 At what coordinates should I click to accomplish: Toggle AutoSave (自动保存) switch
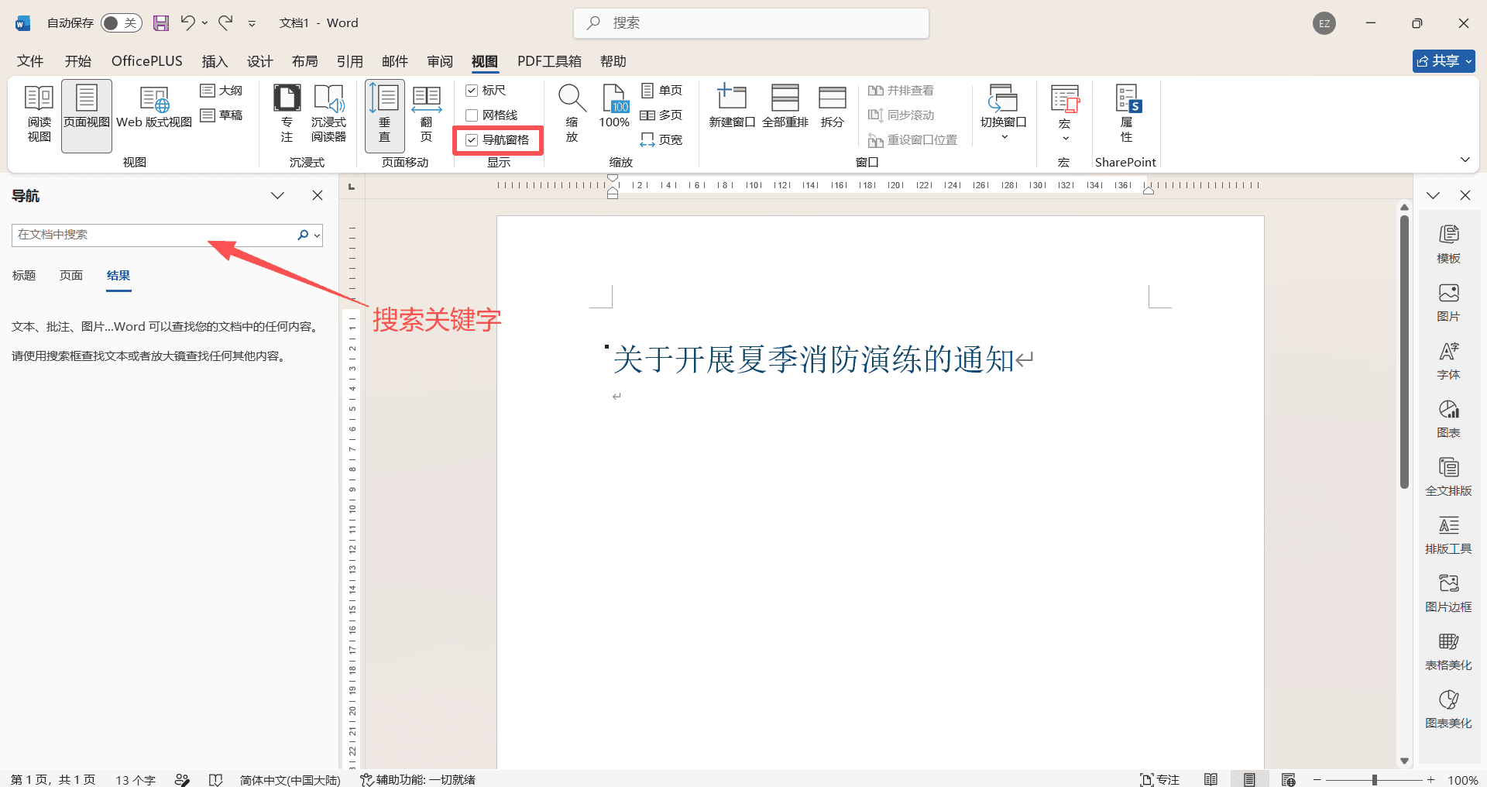click(120, 23)
